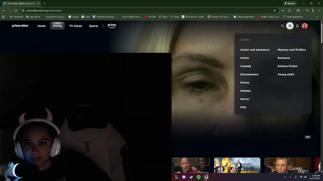
Task: Show hidden system tray icons
Action: [x=285, y=177]
